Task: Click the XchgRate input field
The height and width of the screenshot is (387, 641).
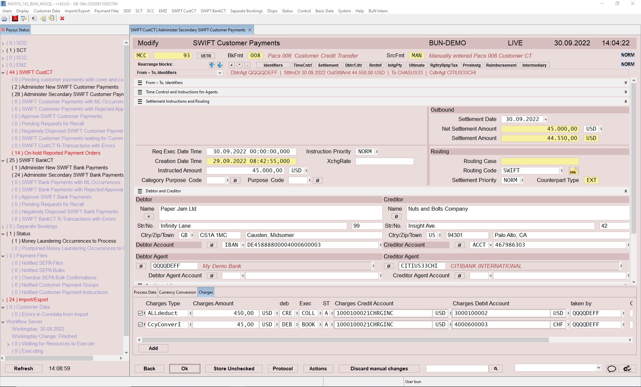Action: click(385, 161)
